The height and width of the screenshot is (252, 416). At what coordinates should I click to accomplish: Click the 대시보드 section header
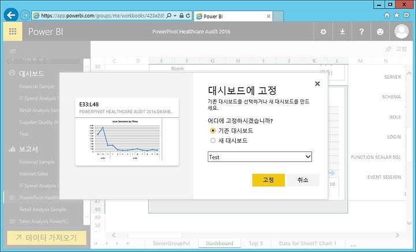click(x=32, y=73)
